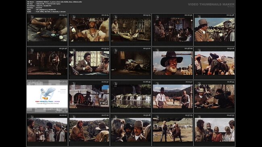The height and width of the screenshot is (147, 262).
Task: Click the Video AVC info line
Action: pos(42,10)
